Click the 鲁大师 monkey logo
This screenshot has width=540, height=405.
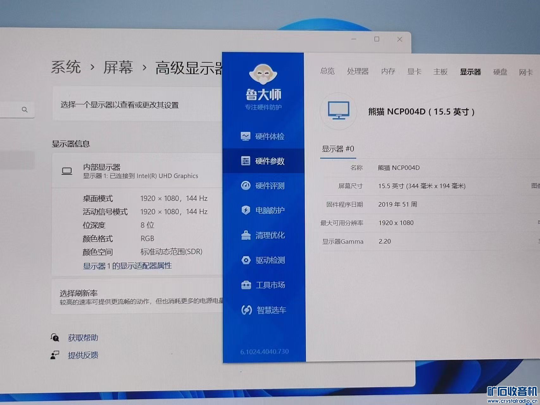click(263, 74)
